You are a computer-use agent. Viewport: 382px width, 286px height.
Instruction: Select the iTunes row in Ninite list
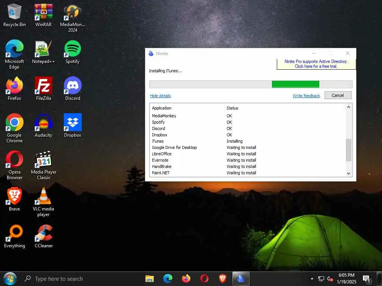[248, 141]
